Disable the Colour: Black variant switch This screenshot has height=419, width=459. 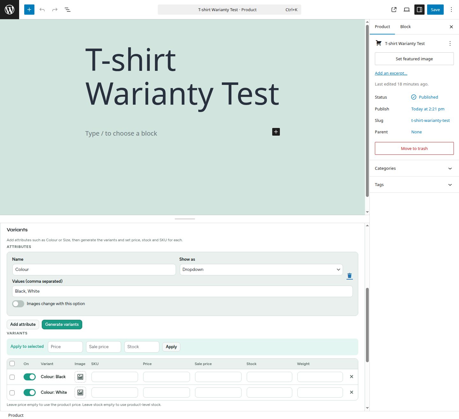pos(30,377)
